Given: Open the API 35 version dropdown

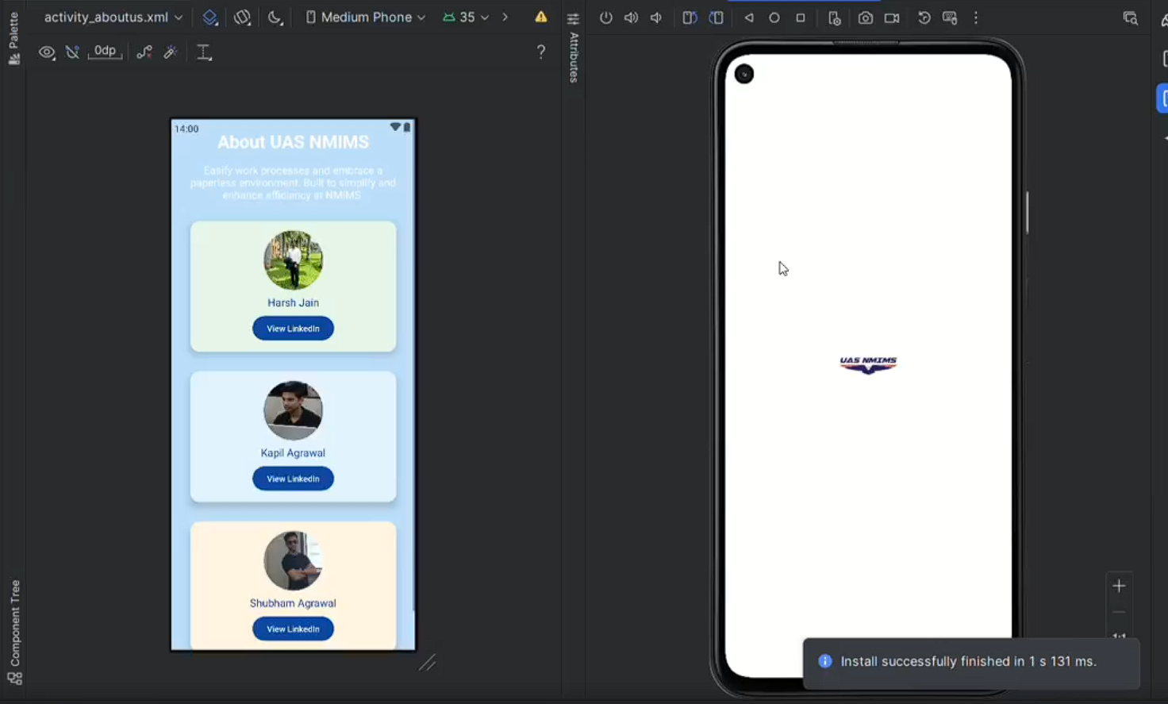Looking at the screenshot, I should [x=466, y=17].
